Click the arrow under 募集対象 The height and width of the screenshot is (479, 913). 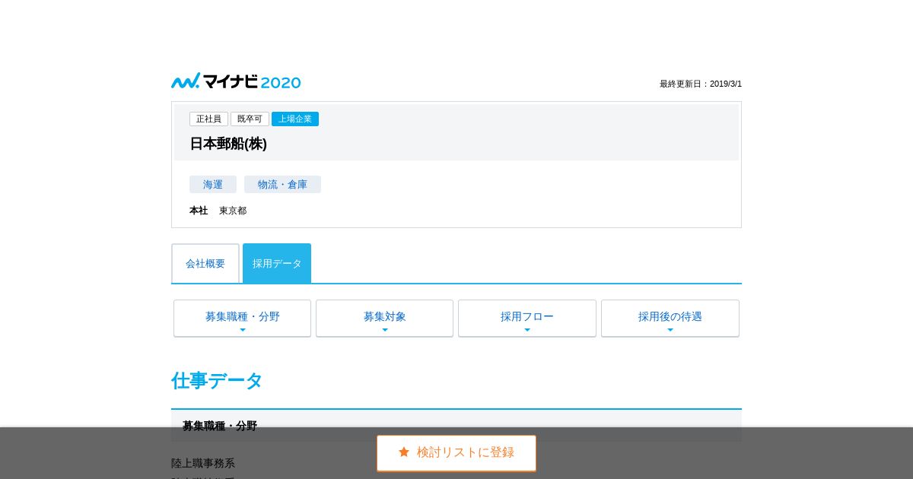pos(385,330)
